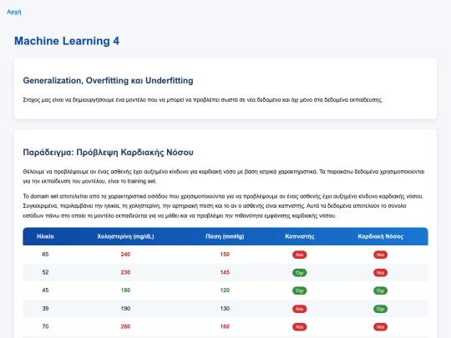
Task: Select the cholesterol value 190
Action: point(125,309)
